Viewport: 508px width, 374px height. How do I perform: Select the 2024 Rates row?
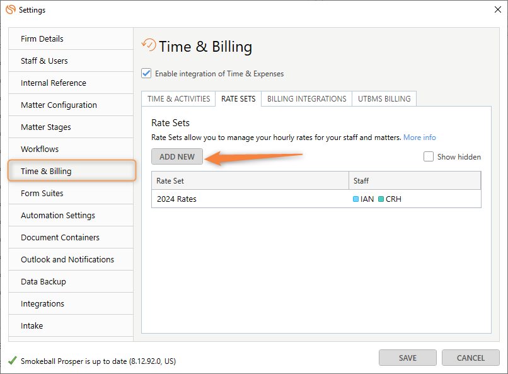(x=316, y=199)
